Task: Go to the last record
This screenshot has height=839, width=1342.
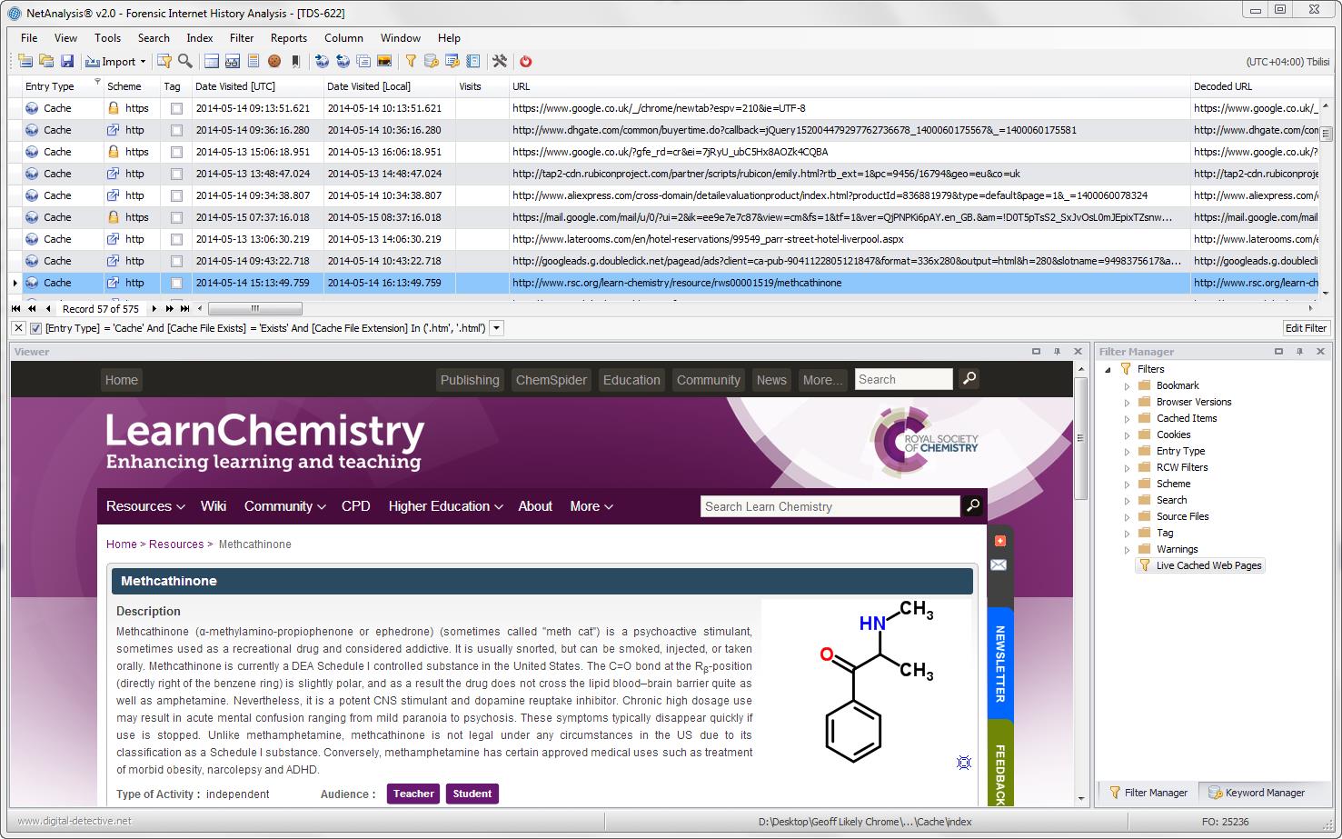Action: tap(185, 309)
